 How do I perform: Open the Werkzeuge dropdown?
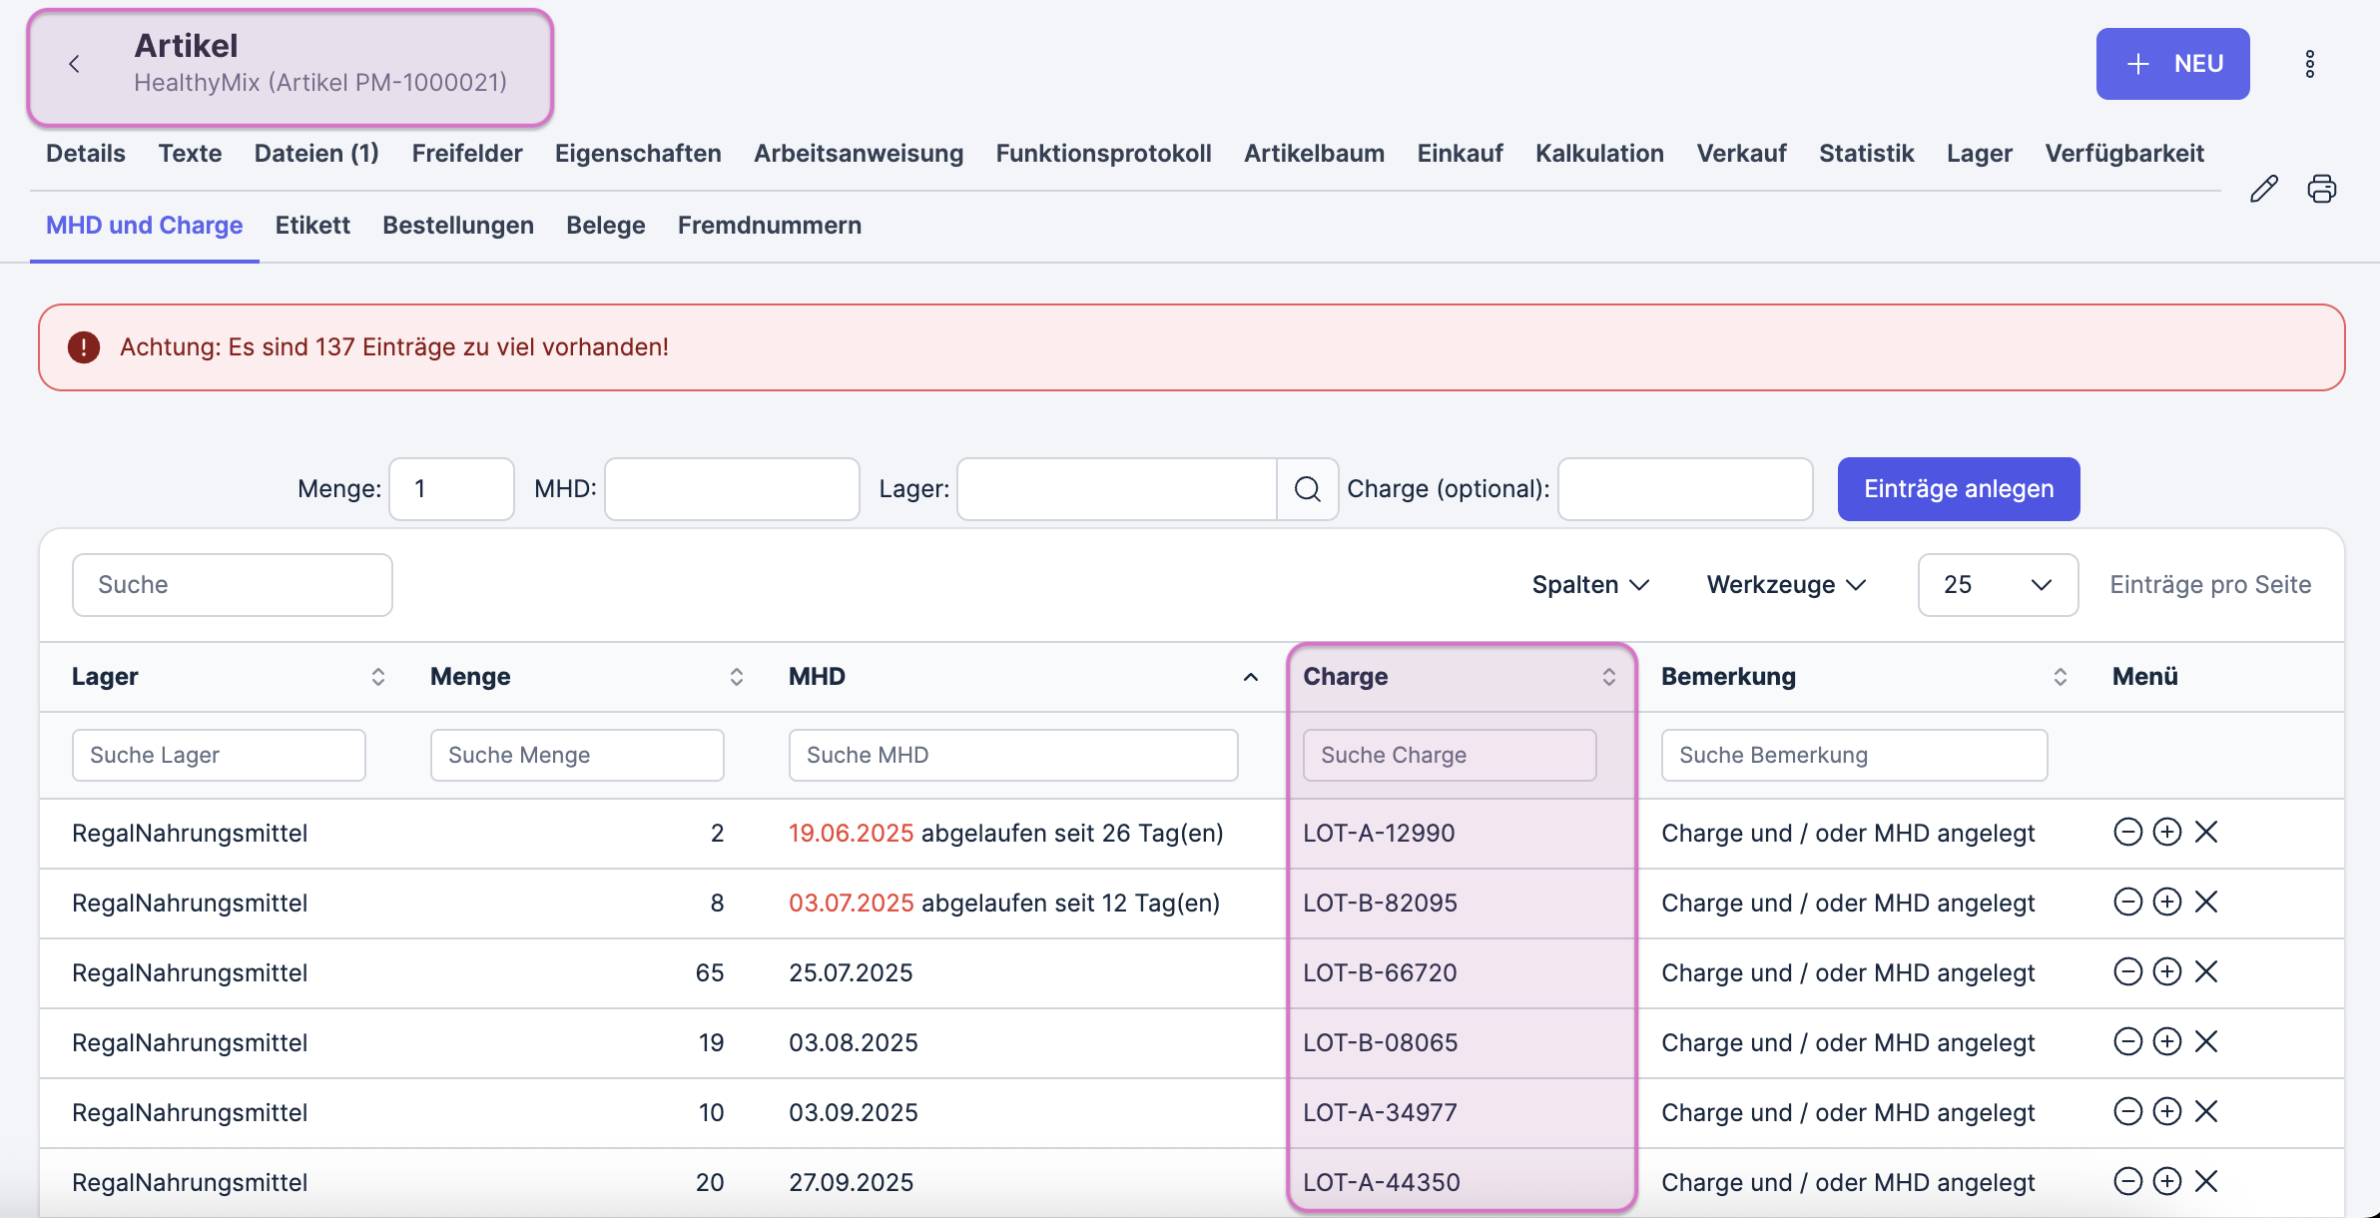click(x=1786, y=585)
